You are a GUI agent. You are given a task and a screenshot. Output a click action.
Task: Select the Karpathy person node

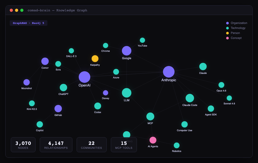pos(95,58)
